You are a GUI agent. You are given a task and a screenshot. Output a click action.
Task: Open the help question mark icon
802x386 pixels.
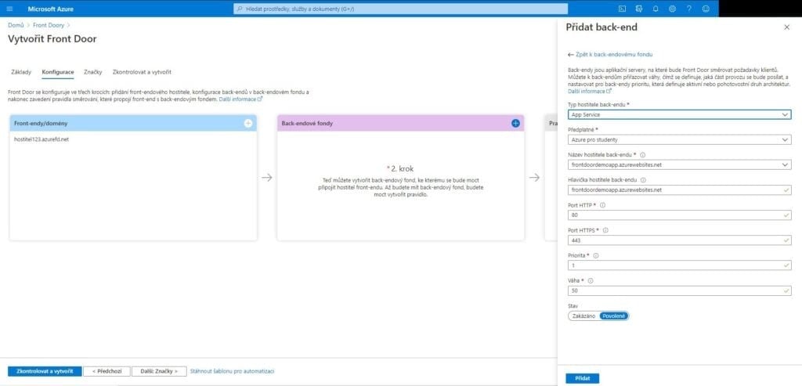click(x=689, y=9)
